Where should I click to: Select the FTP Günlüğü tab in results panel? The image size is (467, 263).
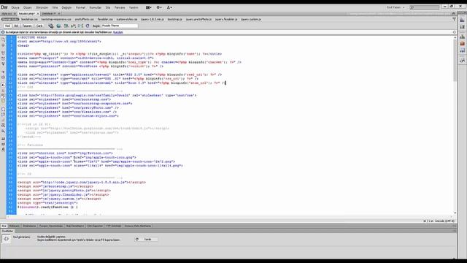[114, 226]
